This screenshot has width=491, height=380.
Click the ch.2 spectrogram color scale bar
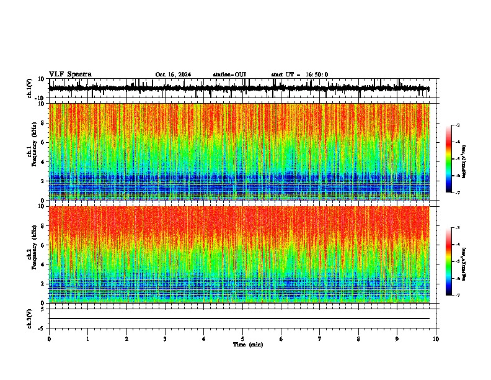tap(449, 261)
